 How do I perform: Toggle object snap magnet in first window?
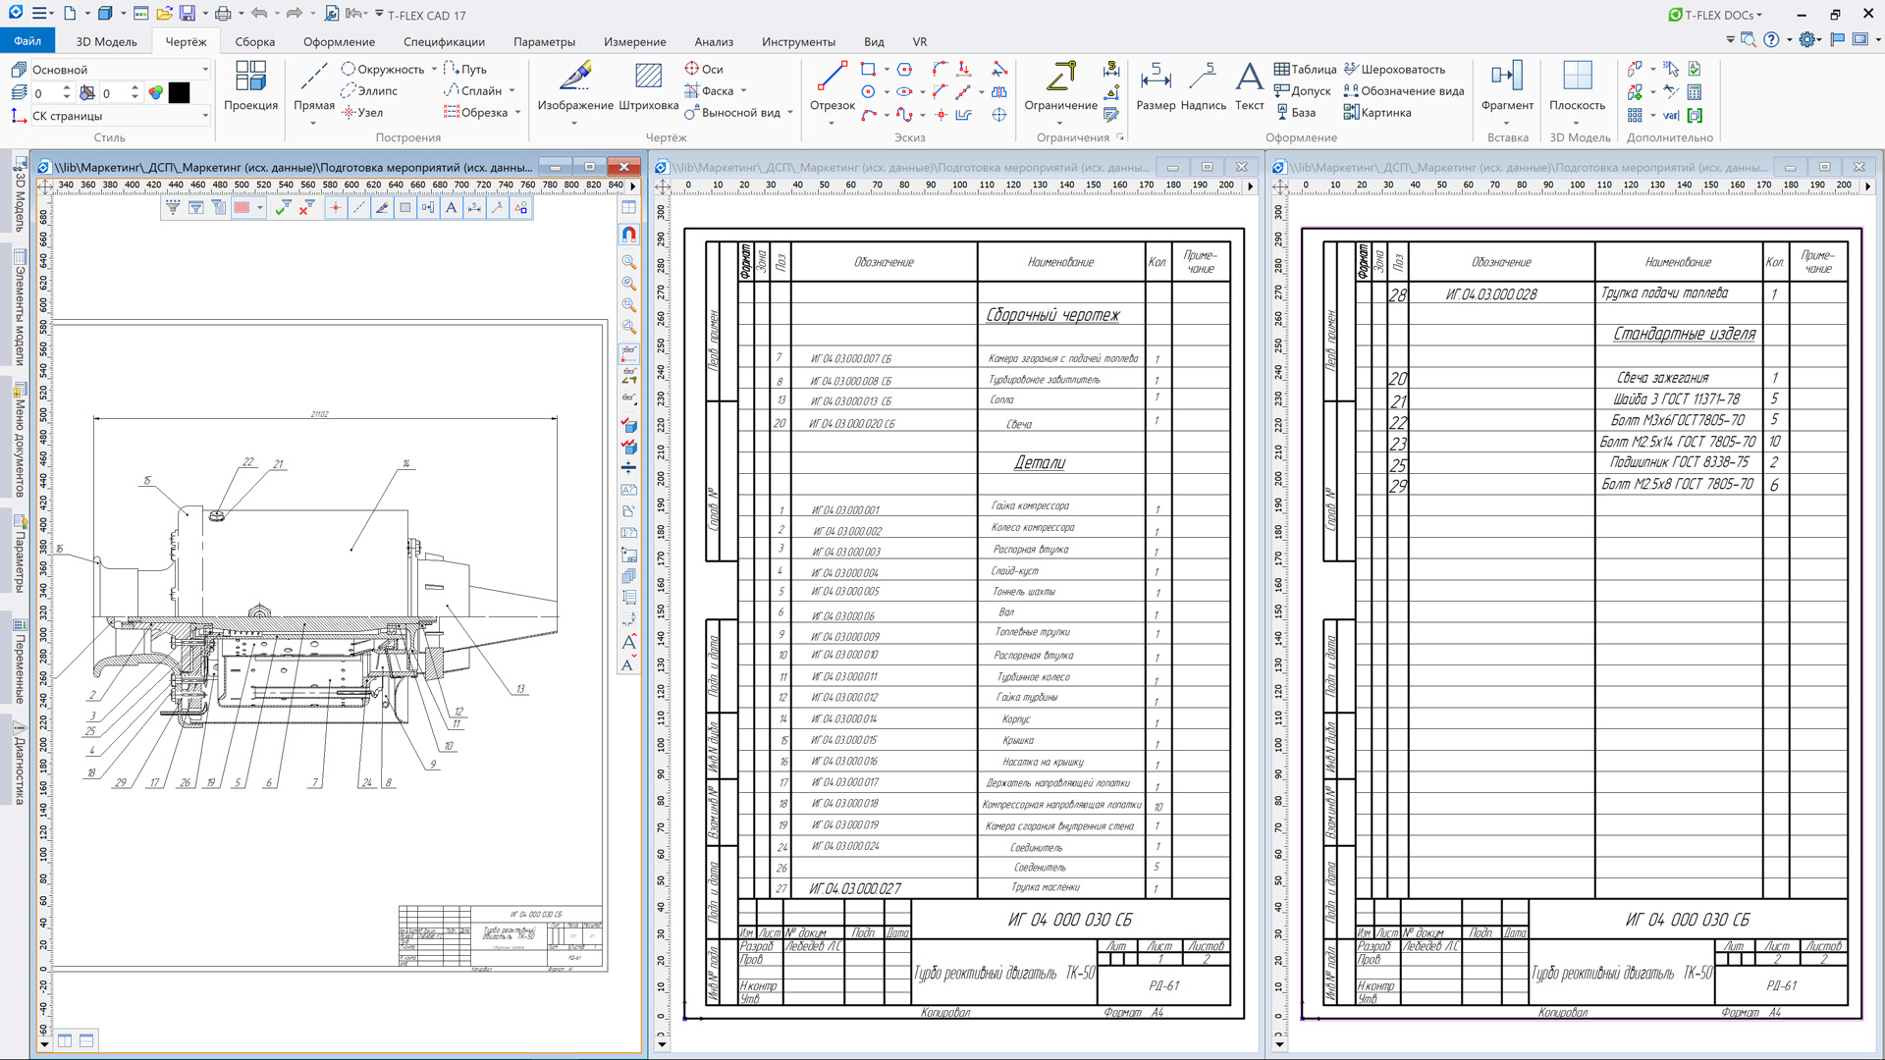(x=629, y=235)
